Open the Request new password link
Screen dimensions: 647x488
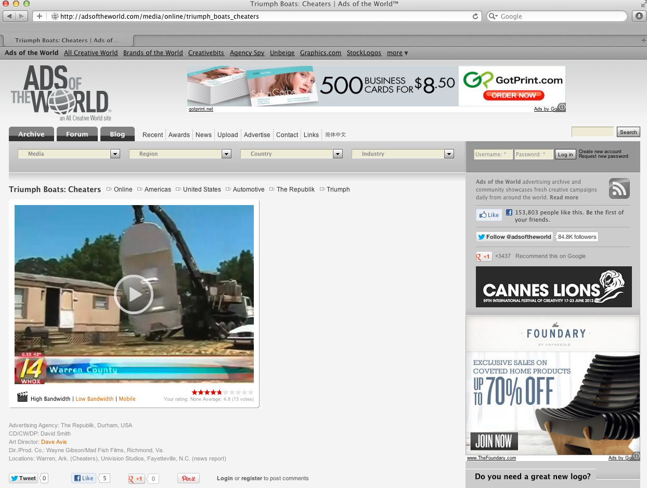603,156
